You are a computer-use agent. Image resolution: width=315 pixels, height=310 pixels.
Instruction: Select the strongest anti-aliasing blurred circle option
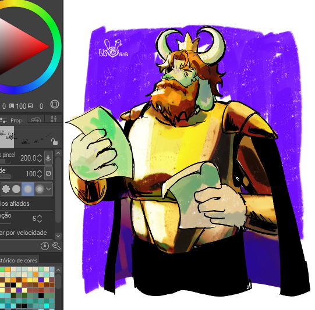coord(40,189)
